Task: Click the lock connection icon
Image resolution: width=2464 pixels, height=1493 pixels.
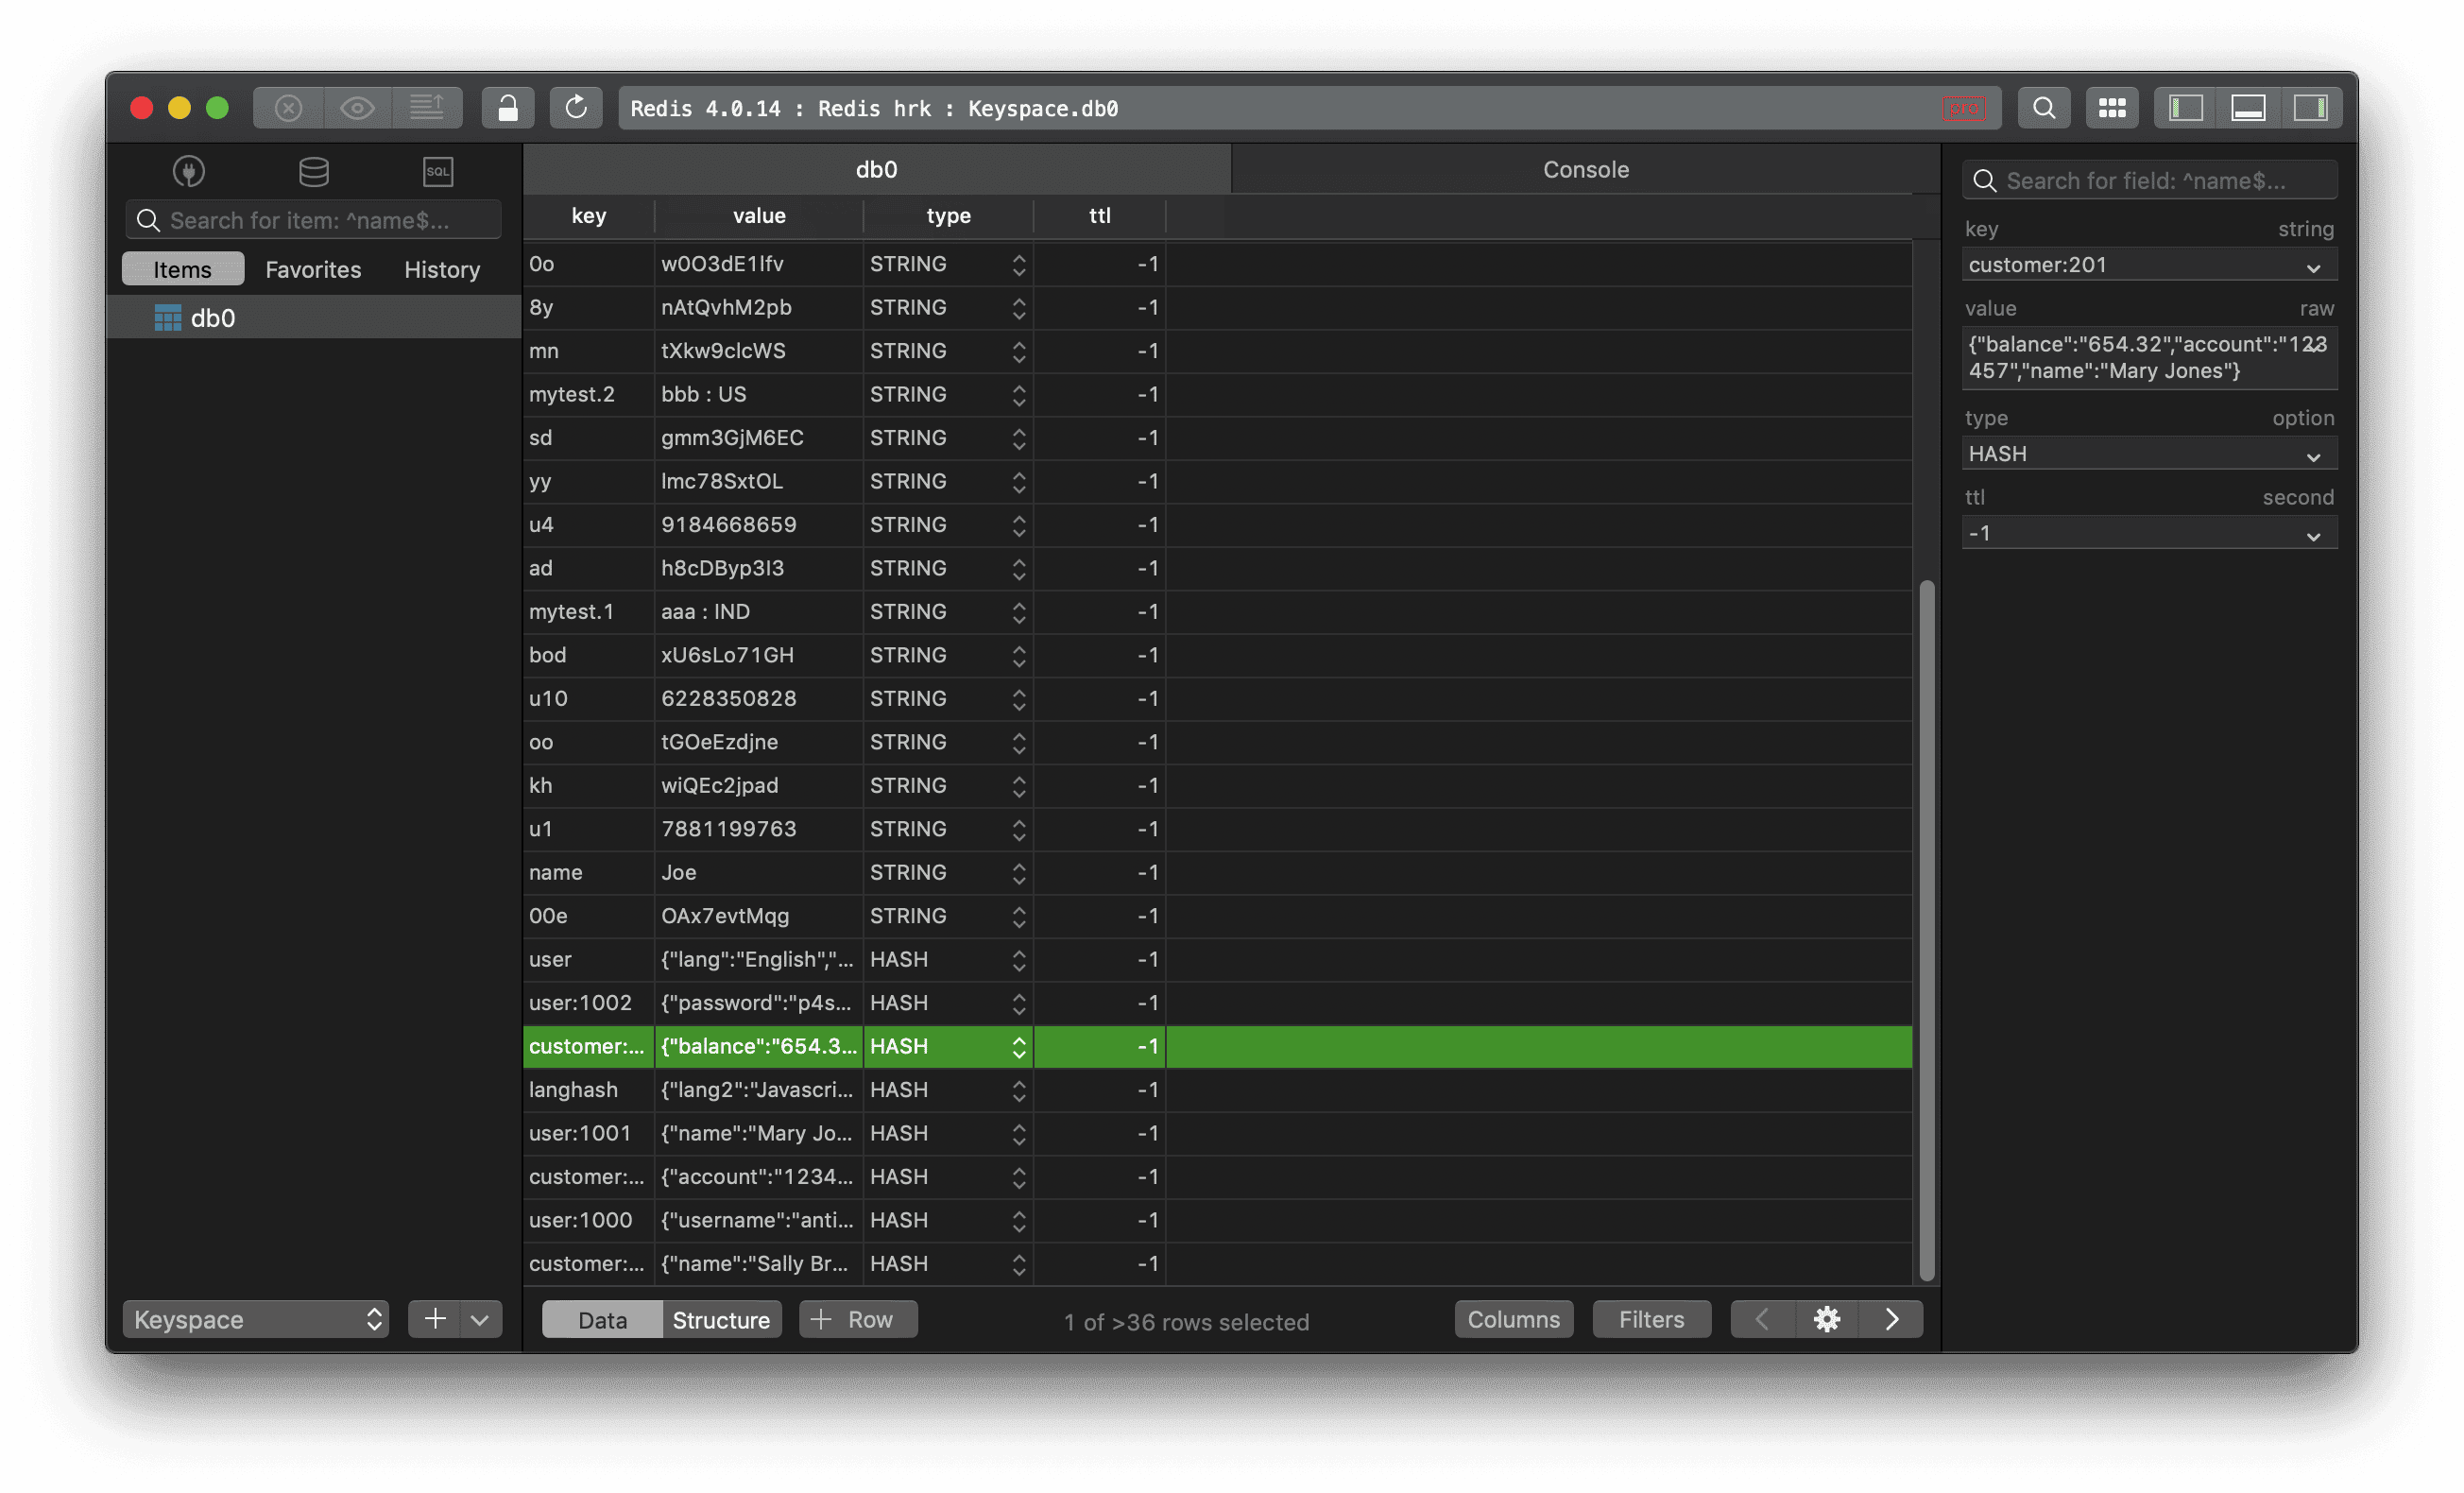Action: point(508,108)
